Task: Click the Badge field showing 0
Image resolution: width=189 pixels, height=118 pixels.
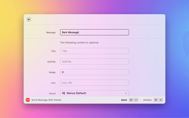Action: [94, 72]
